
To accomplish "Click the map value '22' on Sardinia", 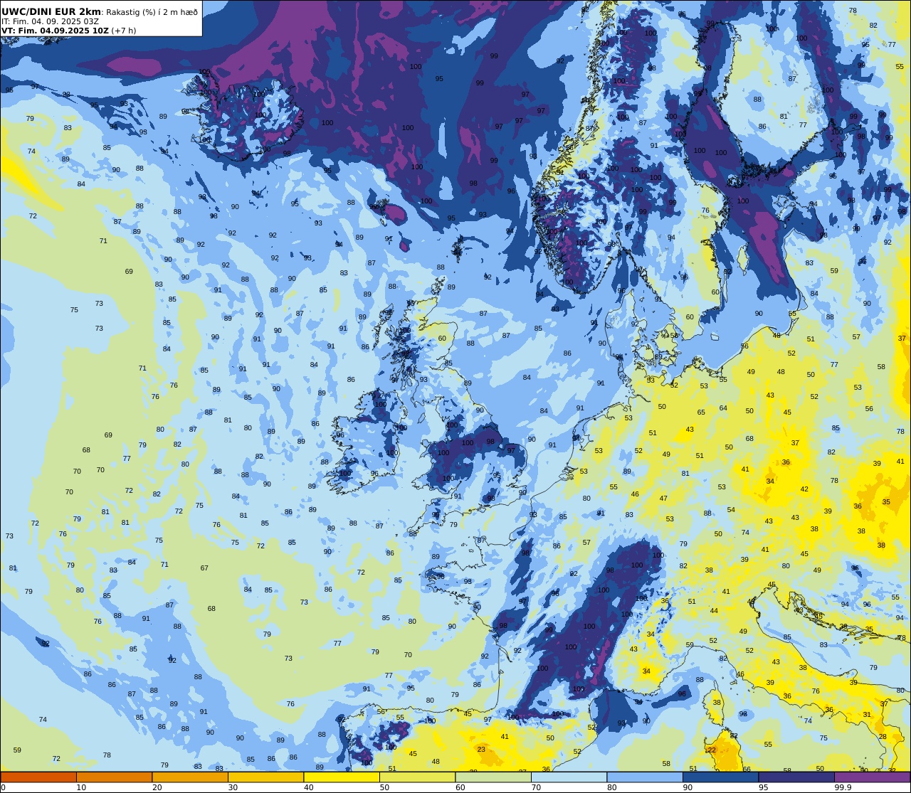I will (x=711, y=750).
